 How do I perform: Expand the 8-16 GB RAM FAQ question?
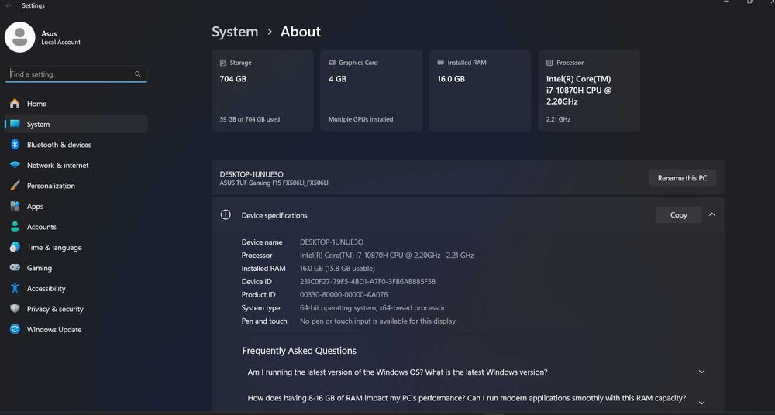pos(701,403)
